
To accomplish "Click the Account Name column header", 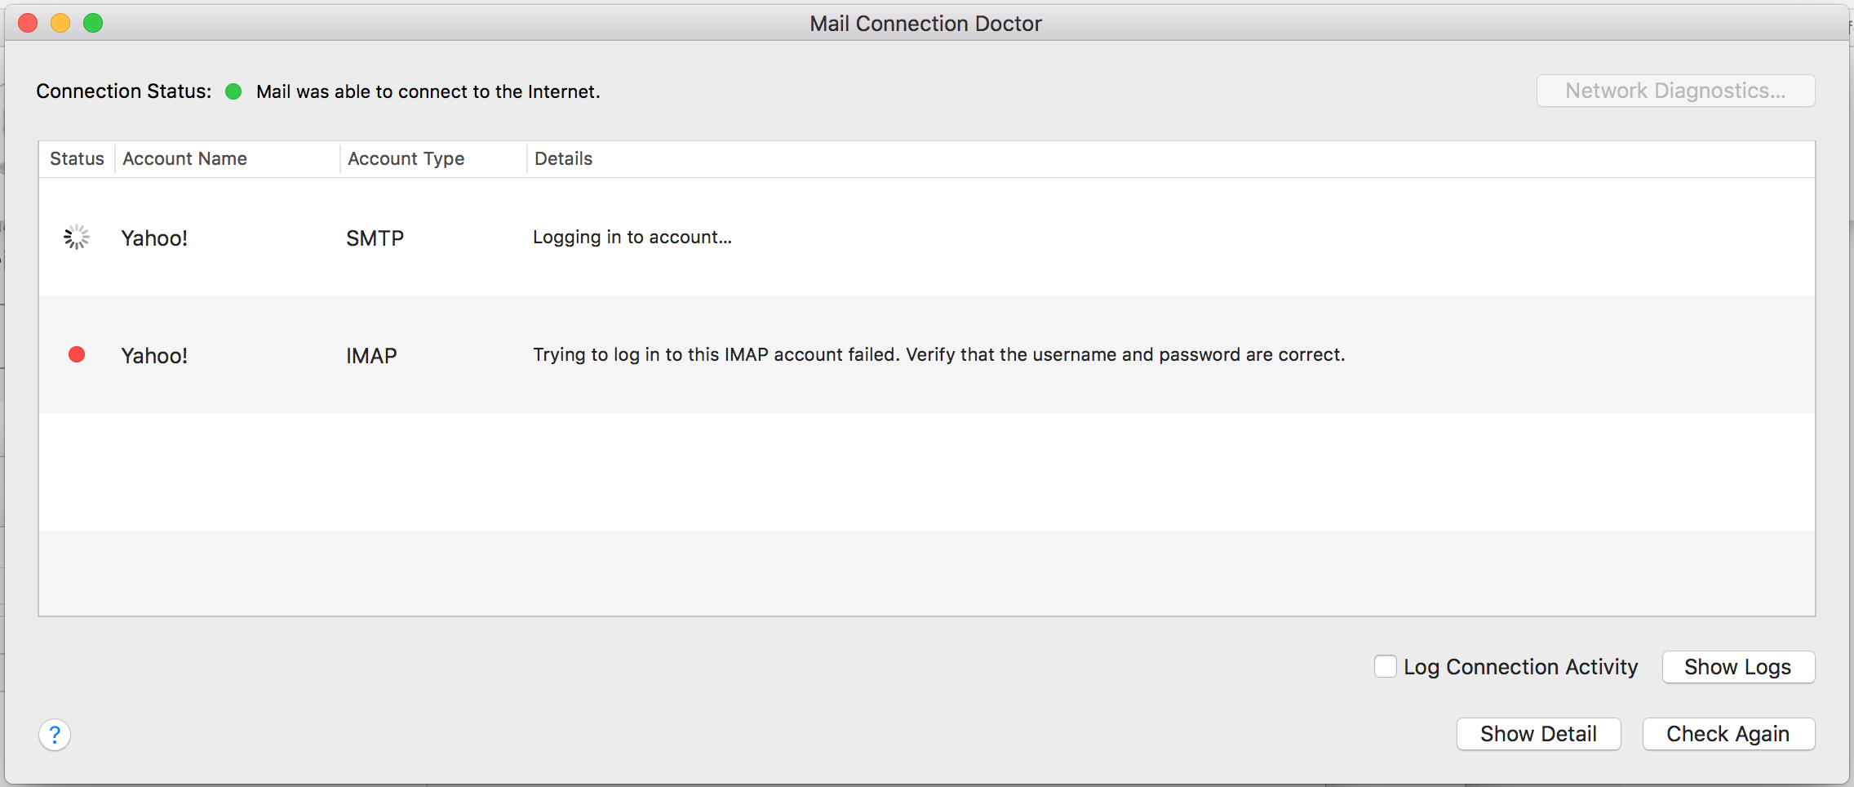I will click(185, 158).
